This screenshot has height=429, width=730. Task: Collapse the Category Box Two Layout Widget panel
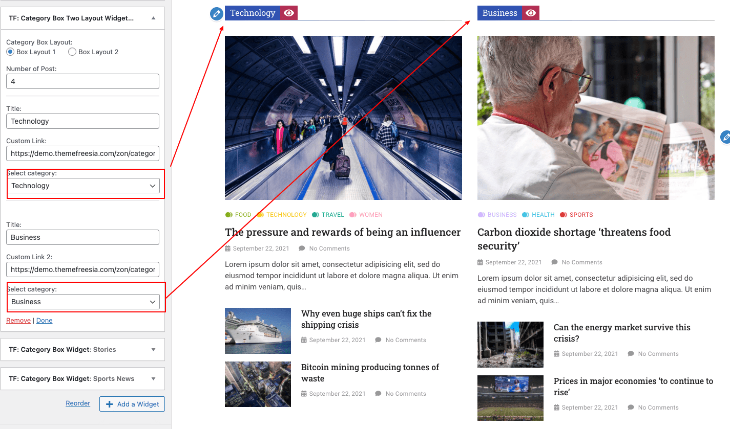point(153,18)
